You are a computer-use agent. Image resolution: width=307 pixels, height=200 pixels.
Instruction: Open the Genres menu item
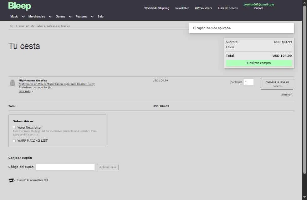click(60, 17)
